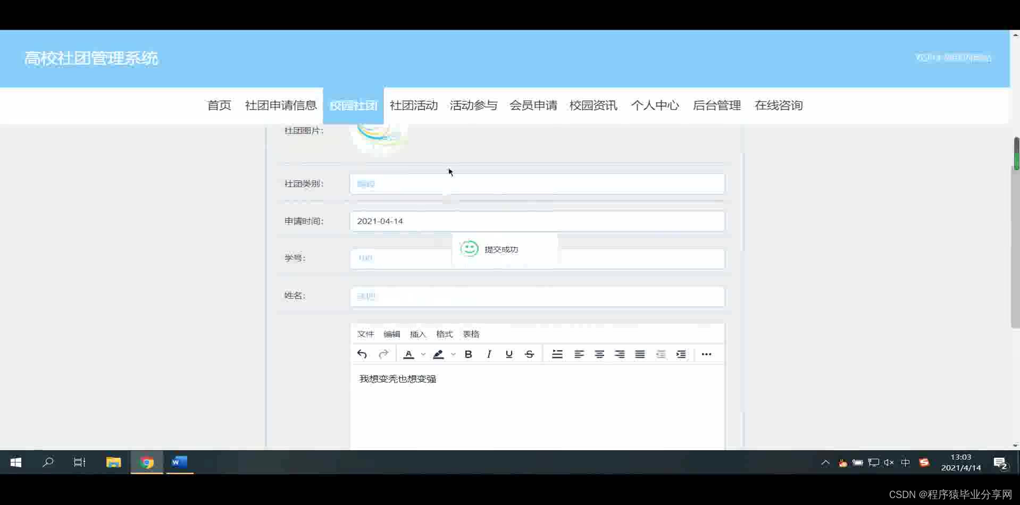Image resolution: width=1020 pixels, height=505 pixels.
Task: Click the welcome user link in header
Action: coord(953,57)
